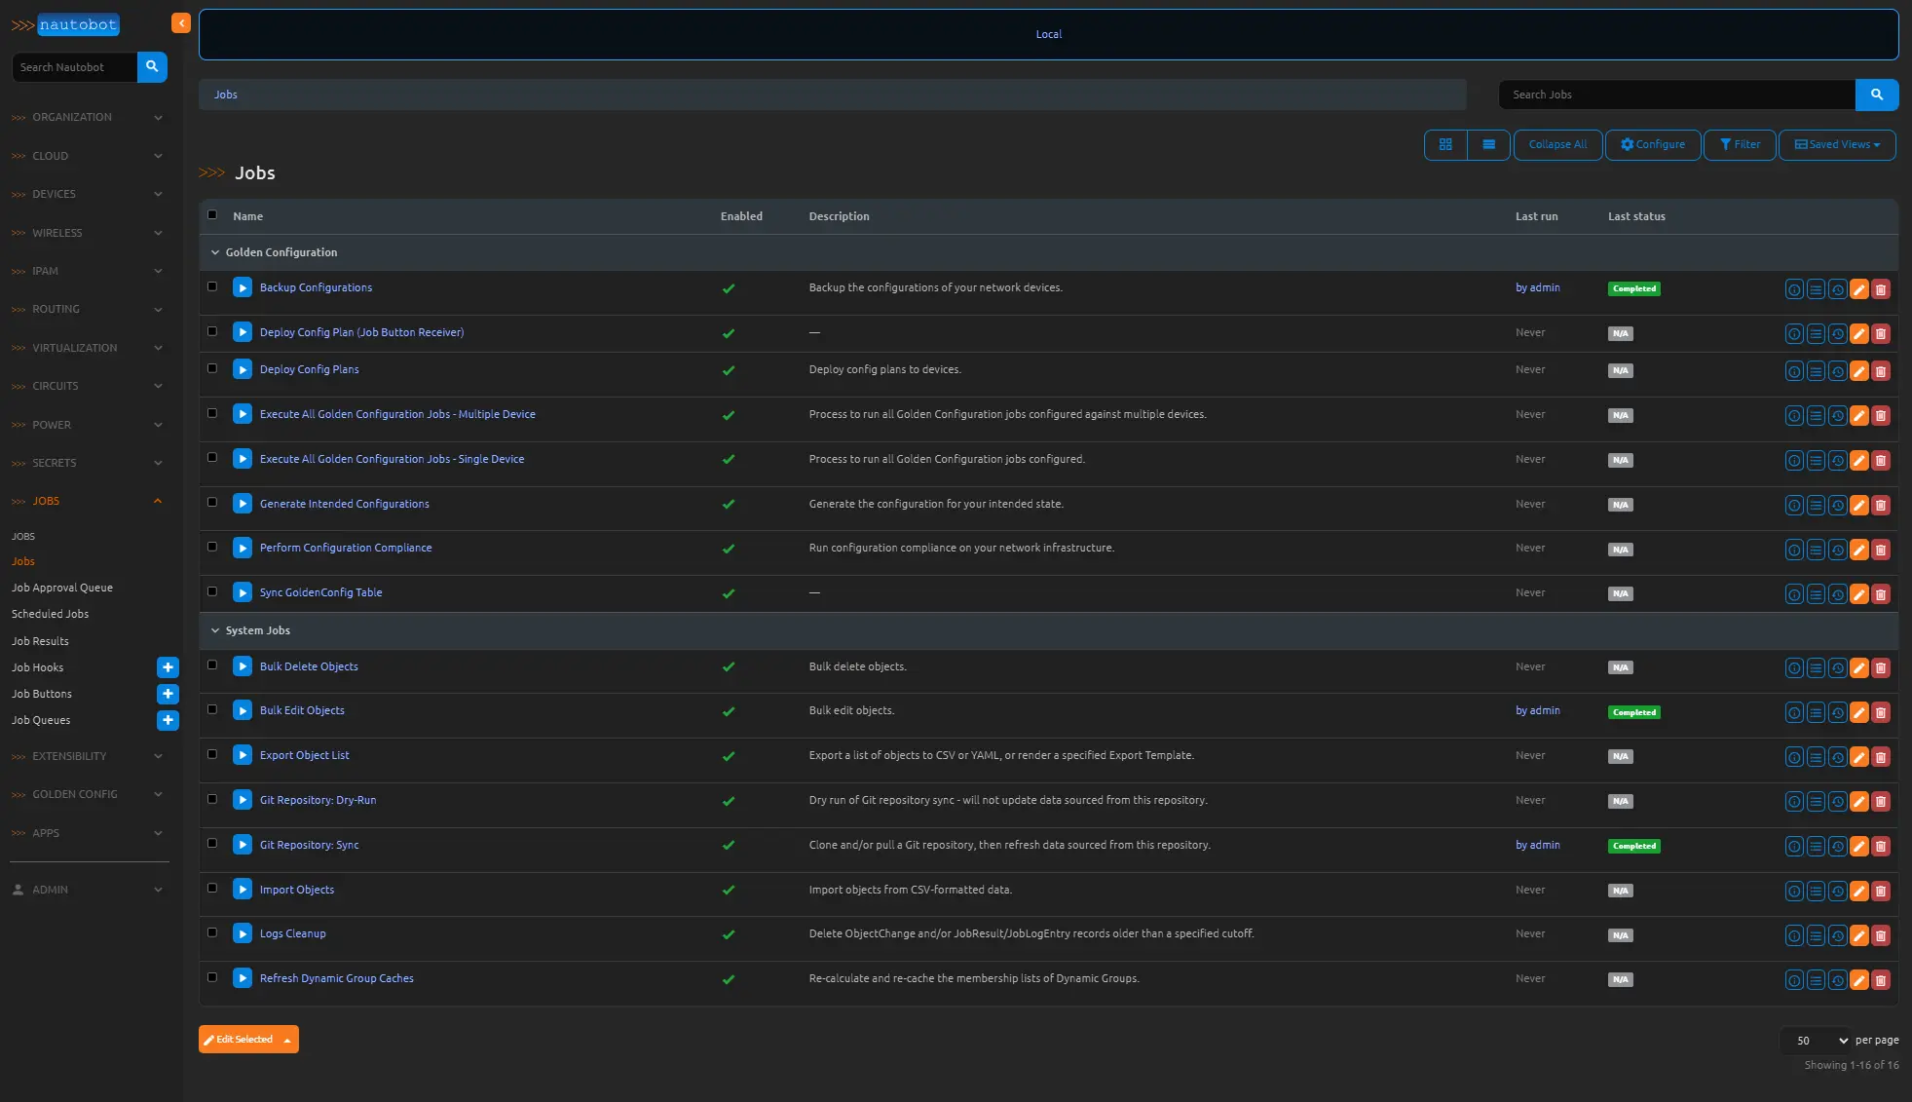Toggle the select-all checkbox in the table header
The height and width of the screenshot is (1102, 1912).
pos(212,215)
